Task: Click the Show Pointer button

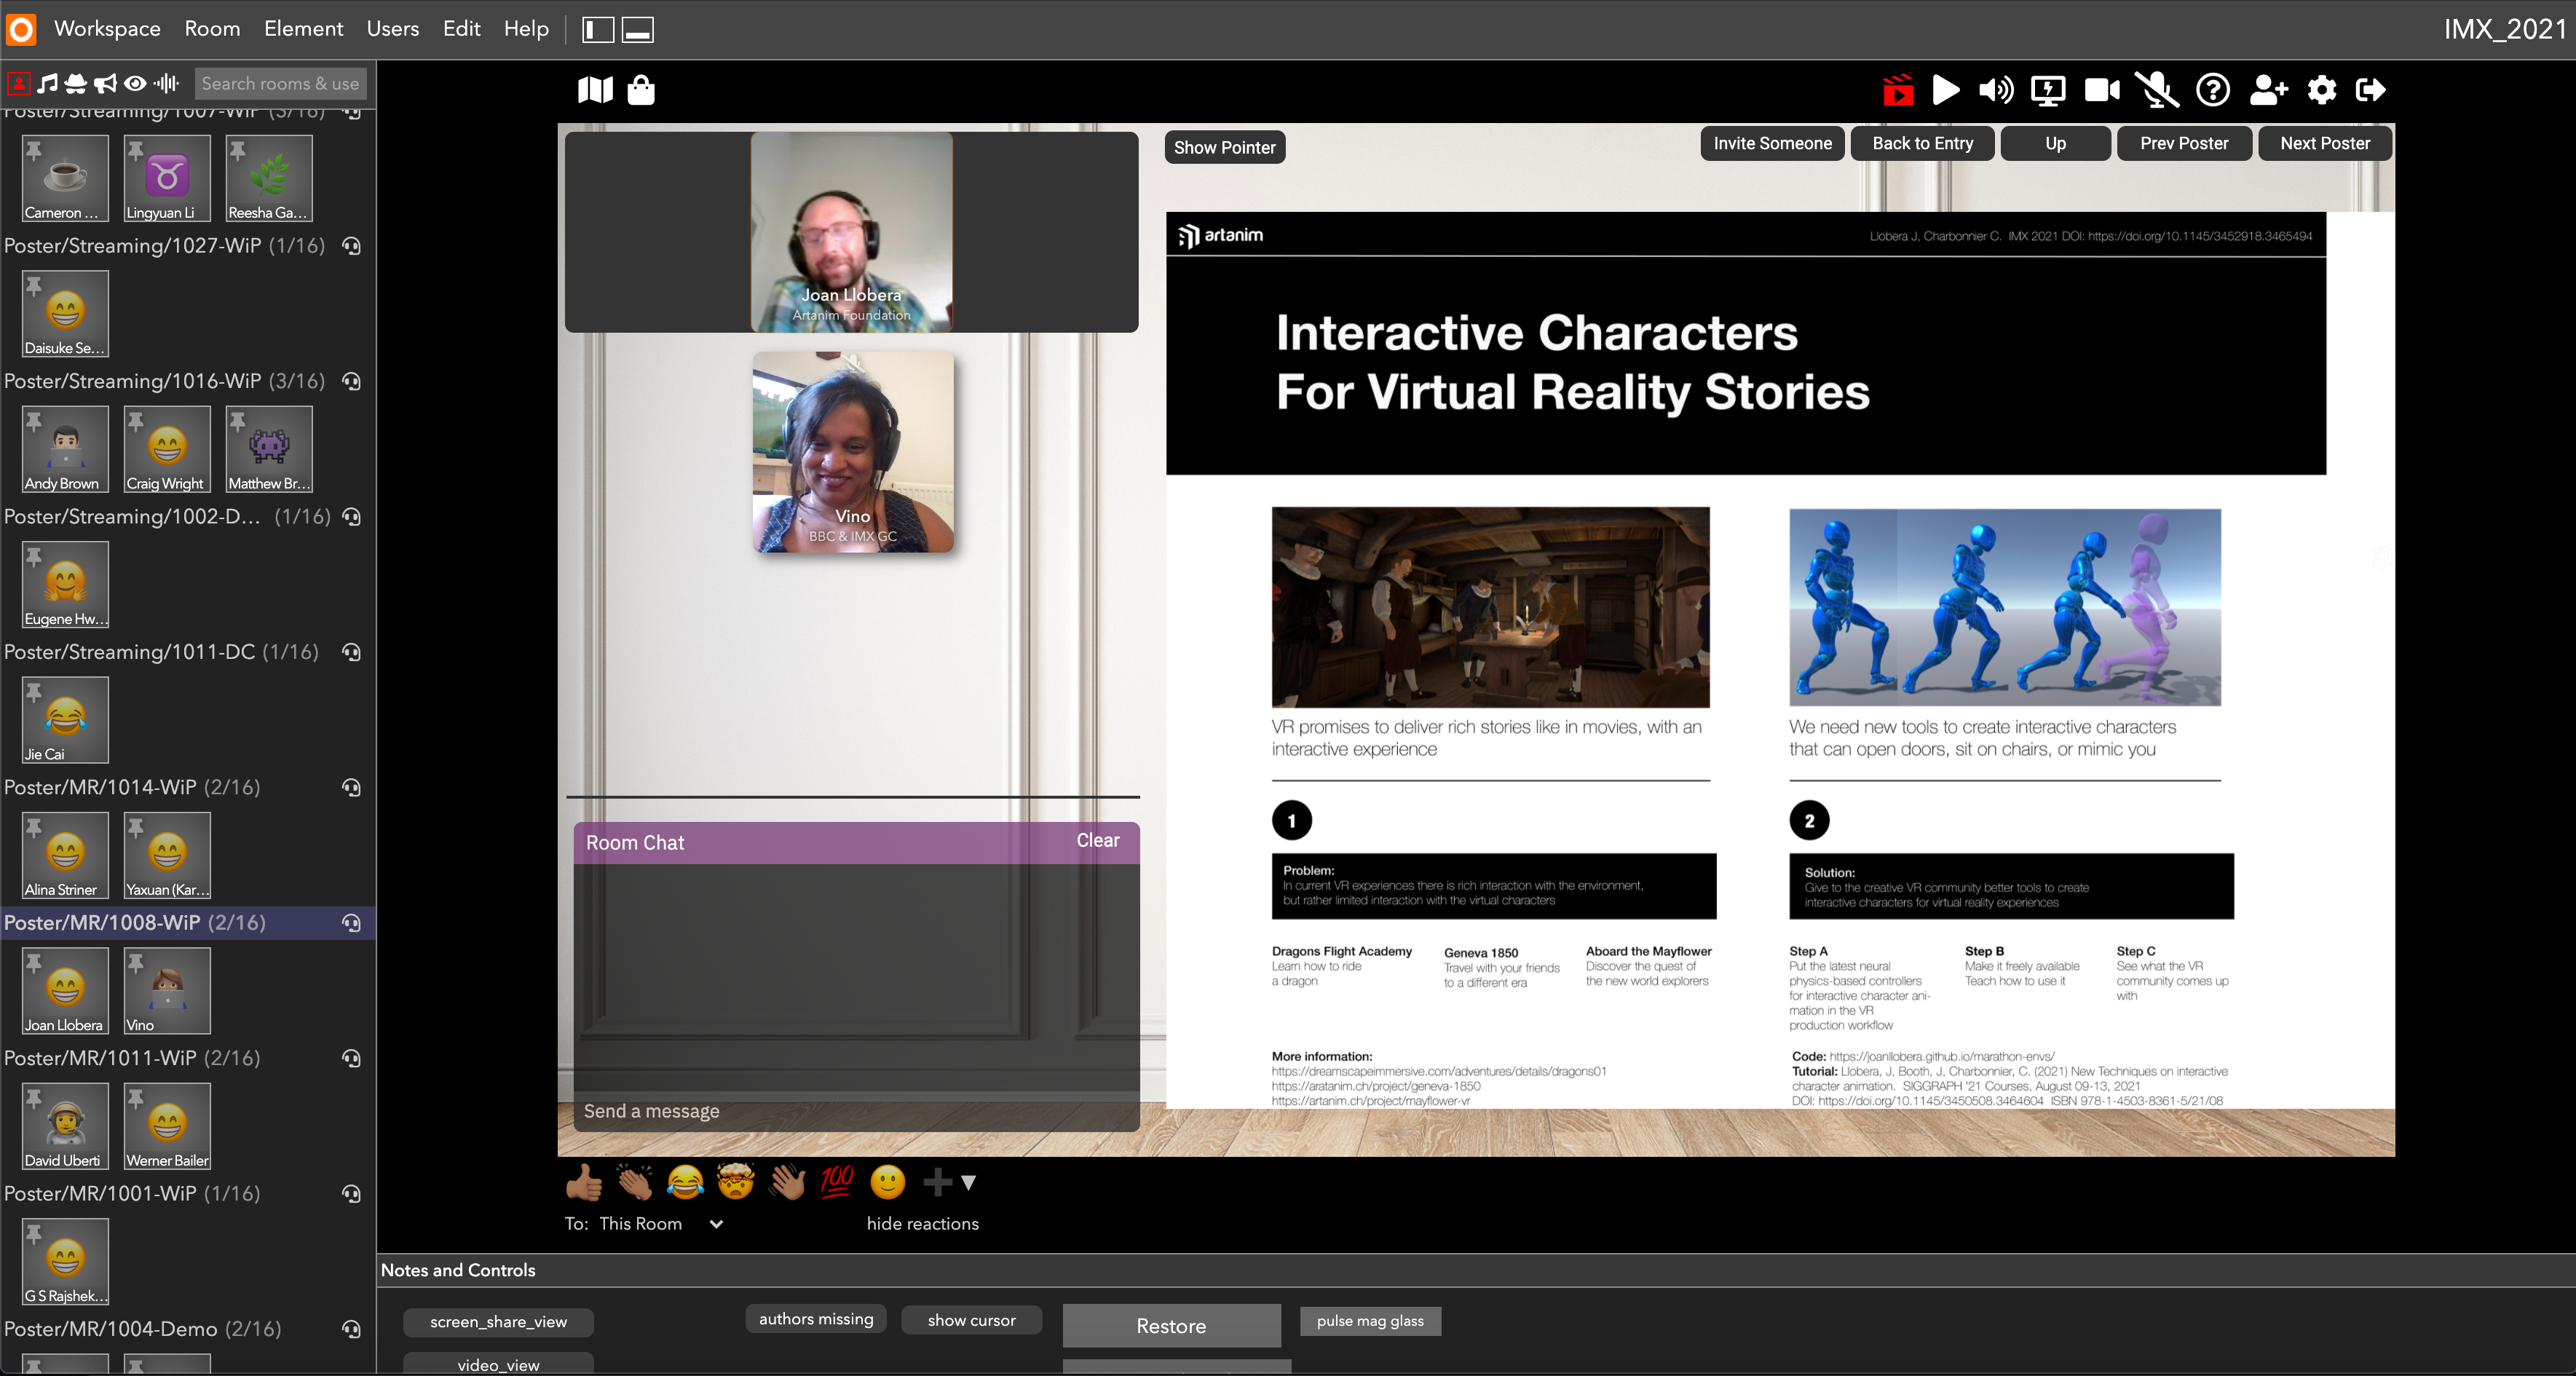Action: pos(1224,147)
